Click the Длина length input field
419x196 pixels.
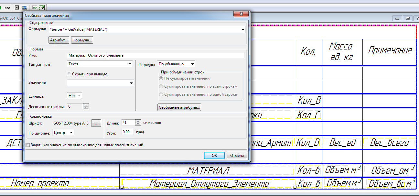pos(128,123)
